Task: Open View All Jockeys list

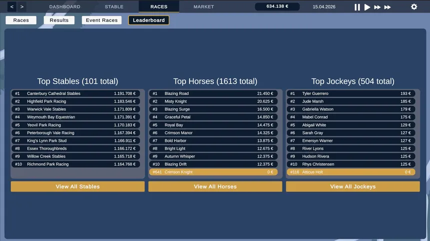Action: (352, 187)
